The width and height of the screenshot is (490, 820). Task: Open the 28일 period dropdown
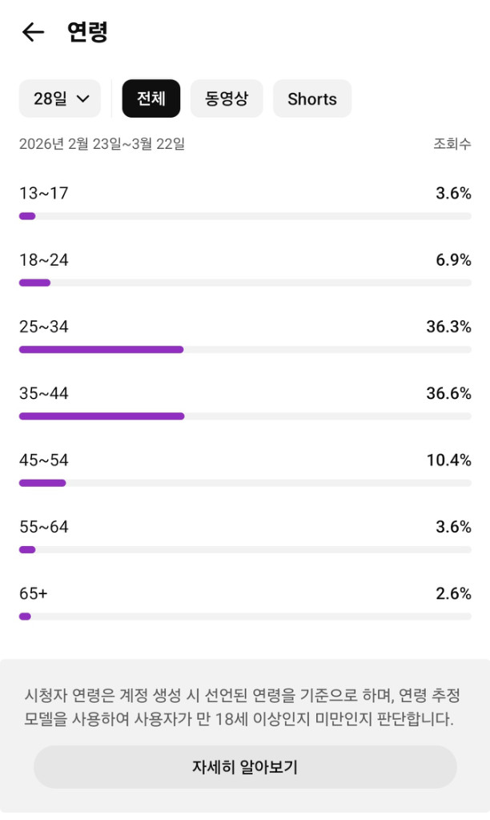pos(60,99)
